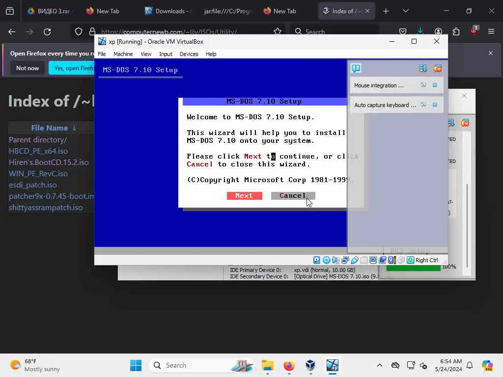The width and height of the screenshot is (503, 377).
Task: Toggle the VirtualBox notification center bubble icon
Action: pos(356,68)
